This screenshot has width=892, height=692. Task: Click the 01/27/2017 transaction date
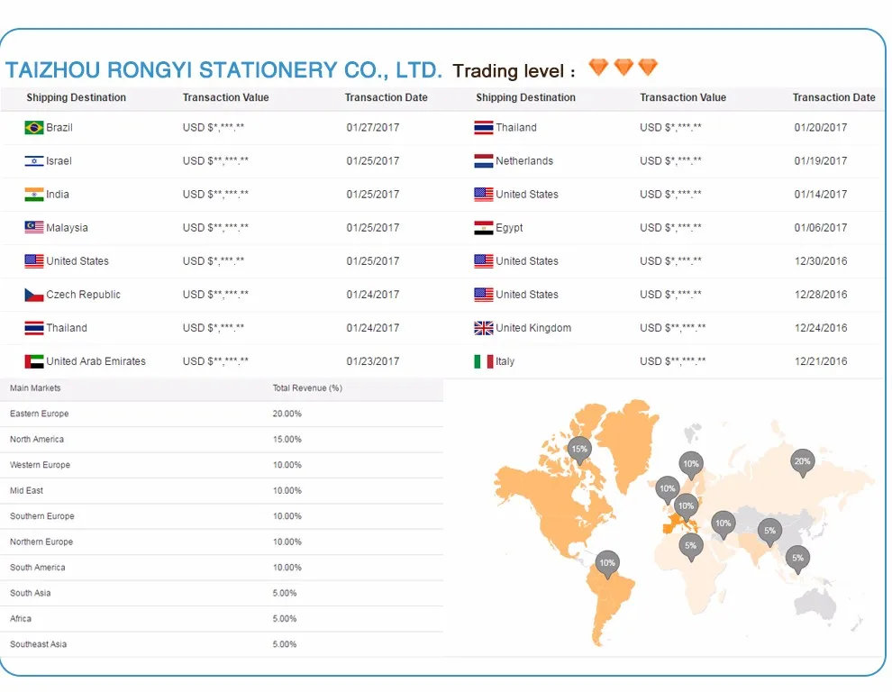coord(373,127)
